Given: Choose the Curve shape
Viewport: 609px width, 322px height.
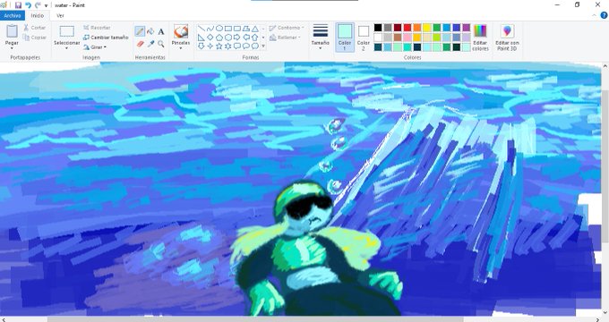Looking at the screenshot, I should point(210,29).
